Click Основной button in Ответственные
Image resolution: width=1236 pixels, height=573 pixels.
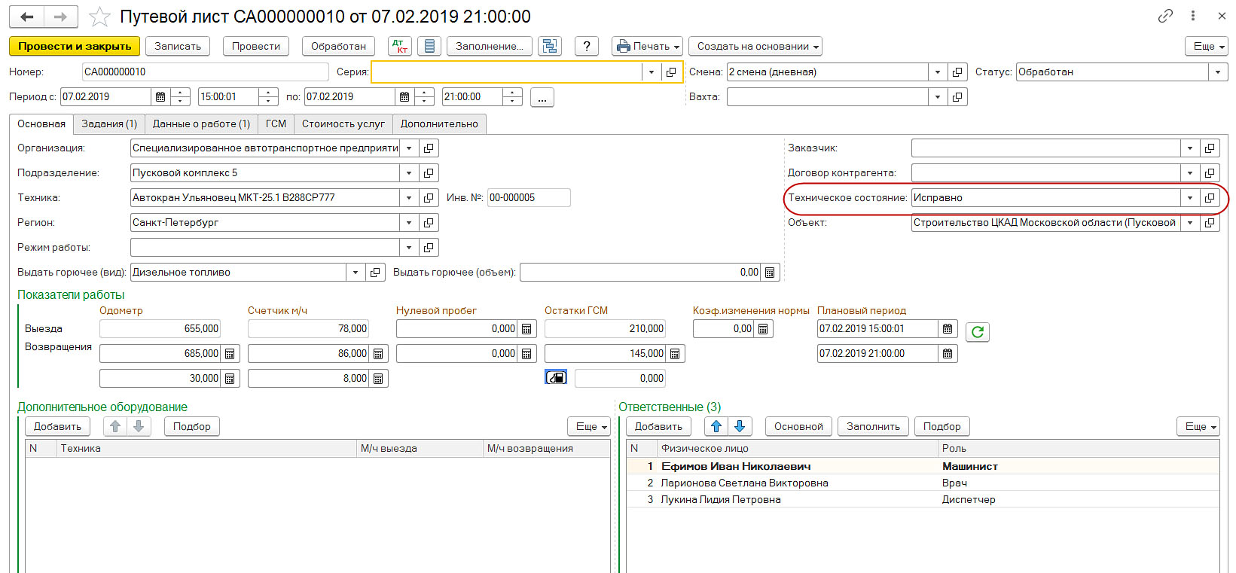tap(798, 426)
